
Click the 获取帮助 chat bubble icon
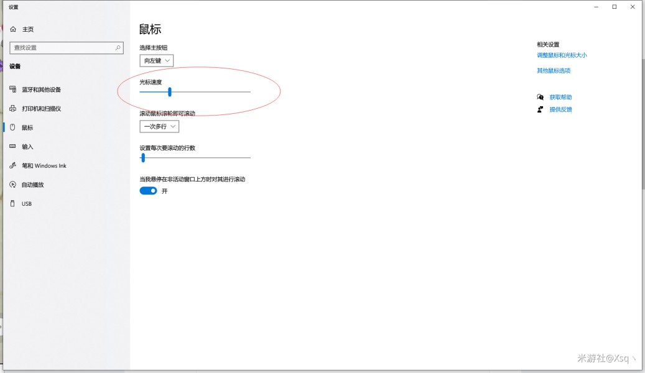[x=540, y=97]
